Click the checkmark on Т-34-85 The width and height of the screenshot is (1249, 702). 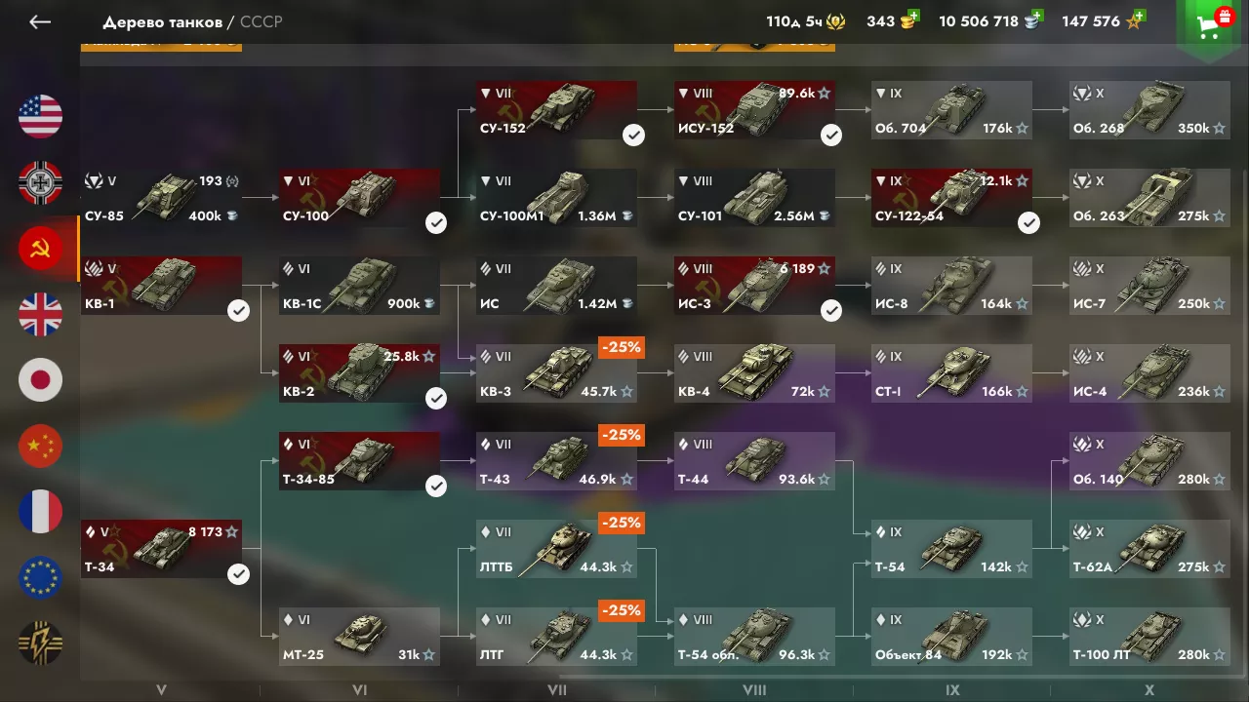click(x=436, y=487)
